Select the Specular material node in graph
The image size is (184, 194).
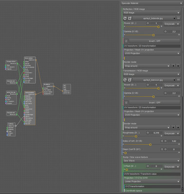(x=30, y=108)
